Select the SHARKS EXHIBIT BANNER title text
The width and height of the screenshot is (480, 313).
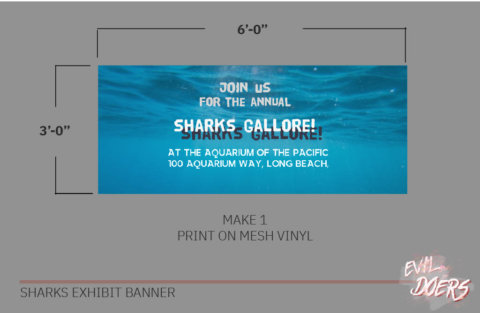point(97,293)
